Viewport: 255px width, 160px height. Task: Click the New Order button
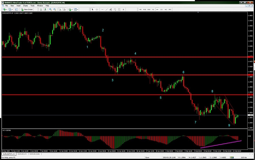[27, 10]
